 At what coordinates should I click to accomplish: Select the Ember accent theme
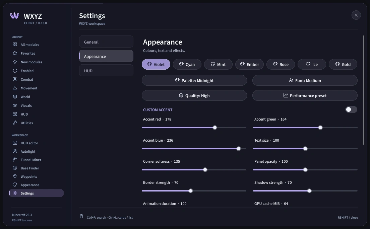249,64
